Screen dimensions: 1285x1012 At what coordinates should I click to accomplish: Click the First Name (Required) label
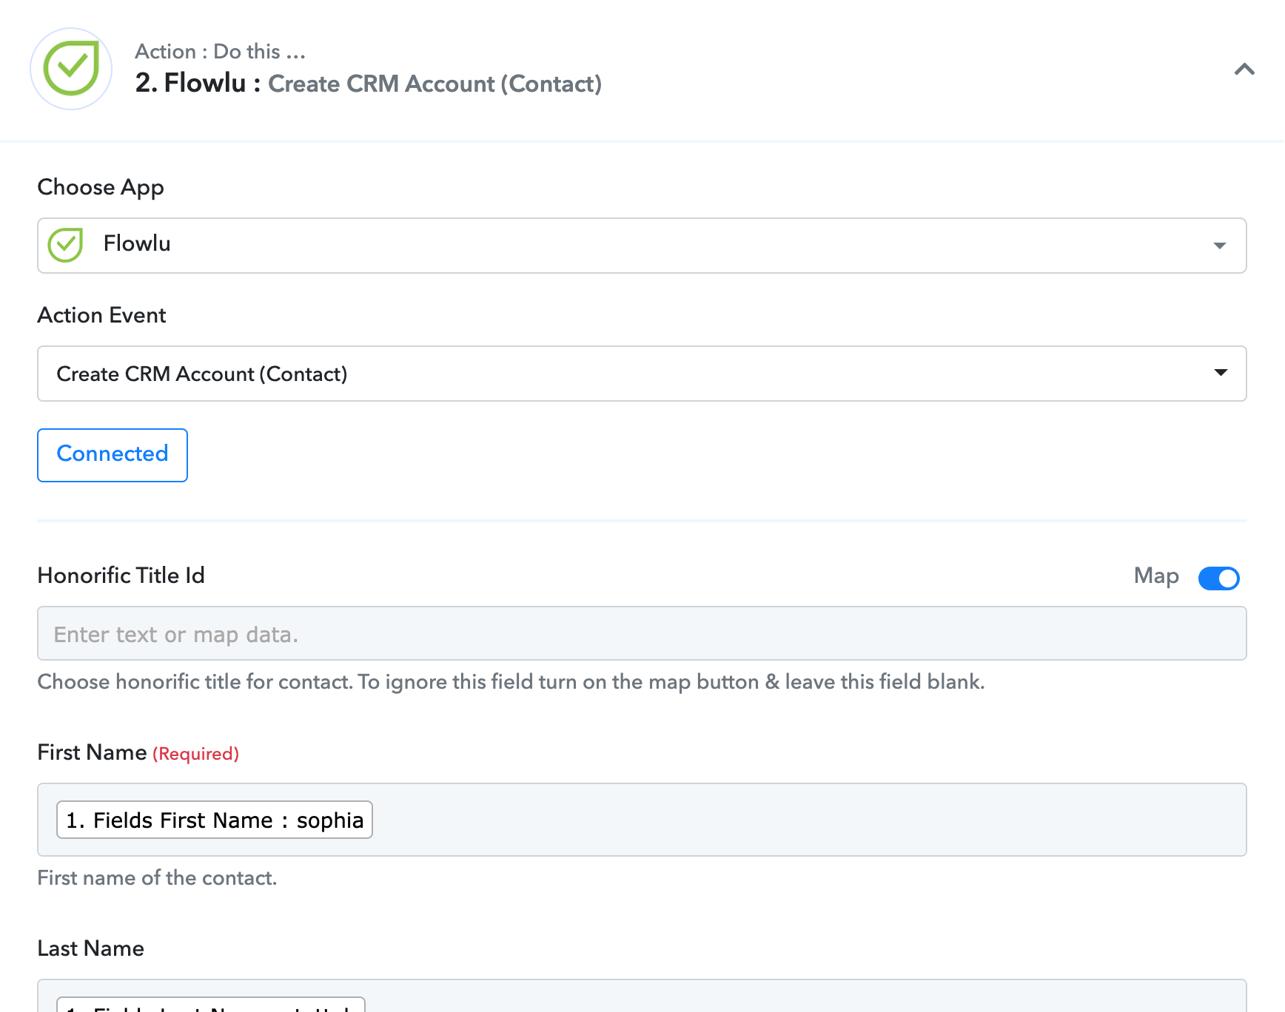(x=138, y=752)
